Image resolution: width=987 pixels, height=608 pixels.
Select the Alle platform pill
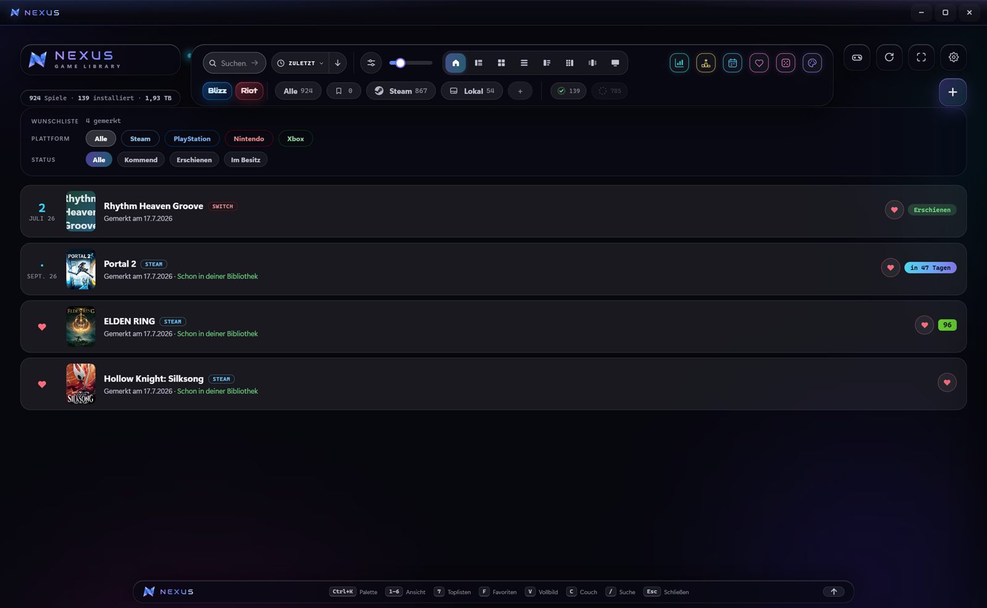pyautogui.click(x=101, y=139)
